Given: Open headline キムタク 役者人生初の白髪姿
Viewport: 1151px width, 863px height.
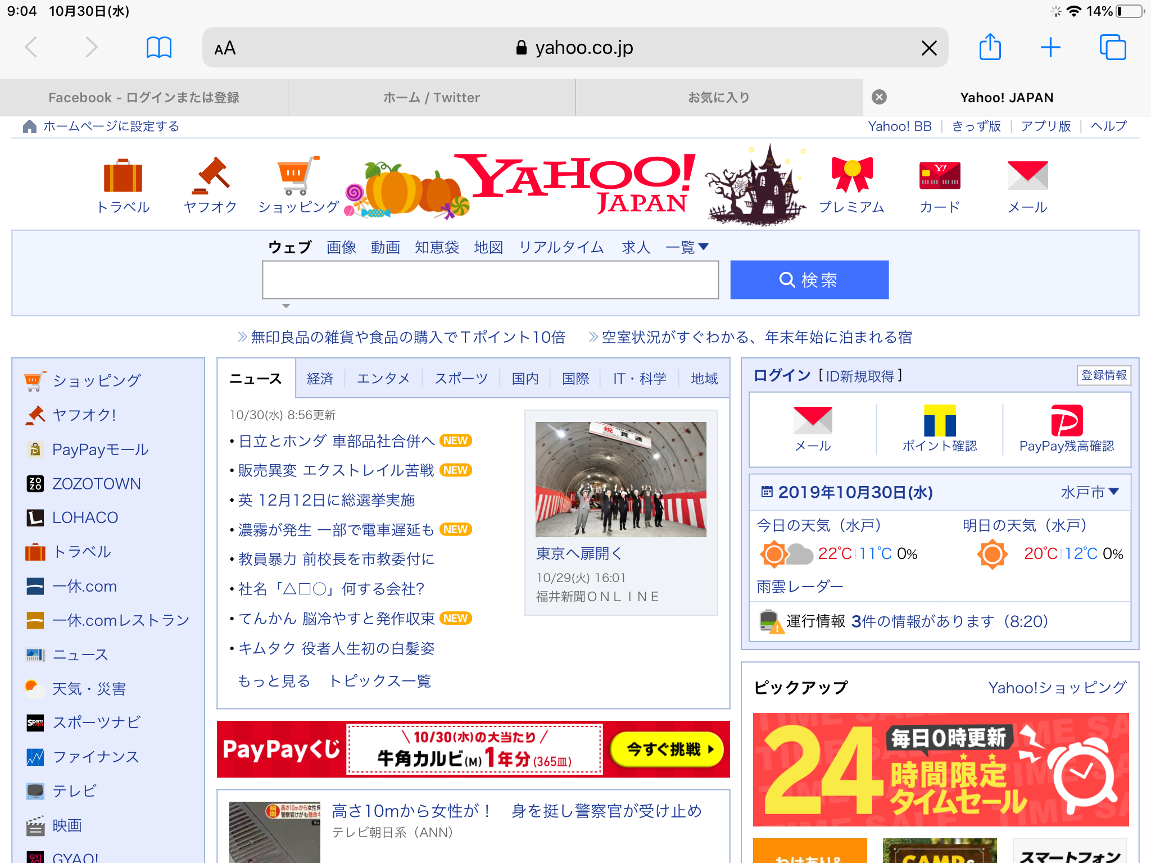Looking at the screenshot, I should point(337,648).
